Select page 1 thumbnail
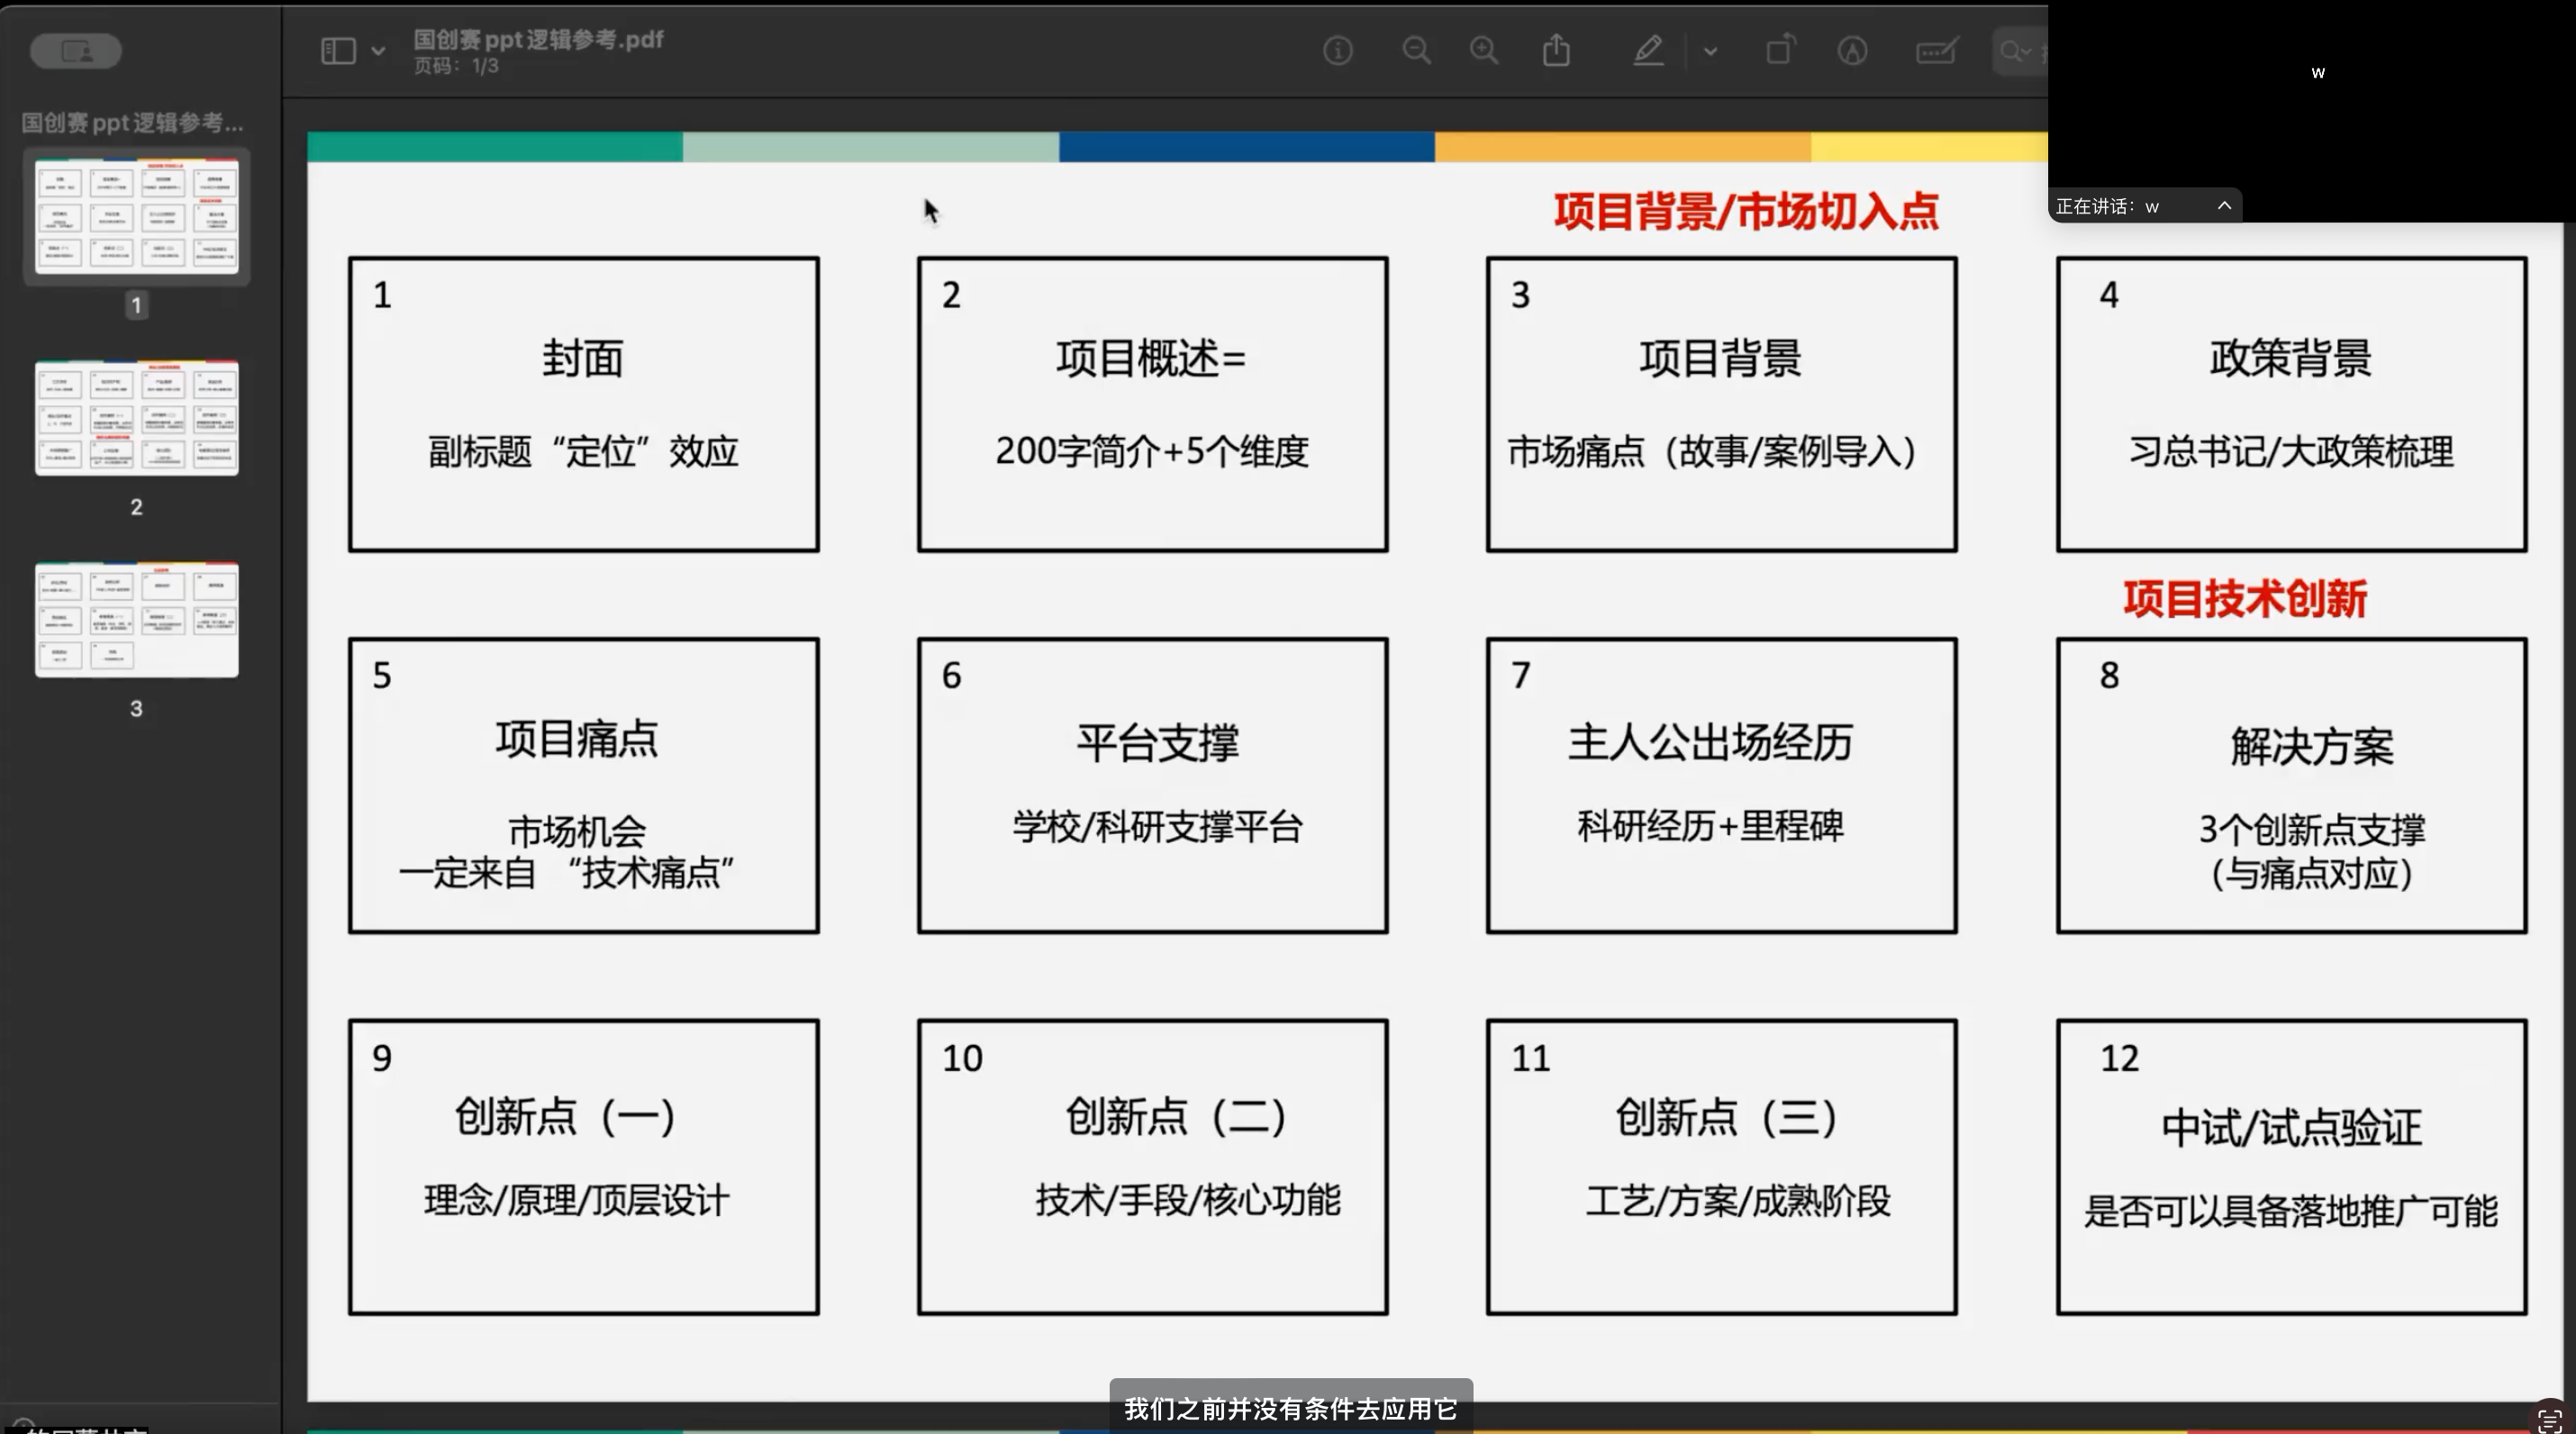 click(x=137, y=216)
